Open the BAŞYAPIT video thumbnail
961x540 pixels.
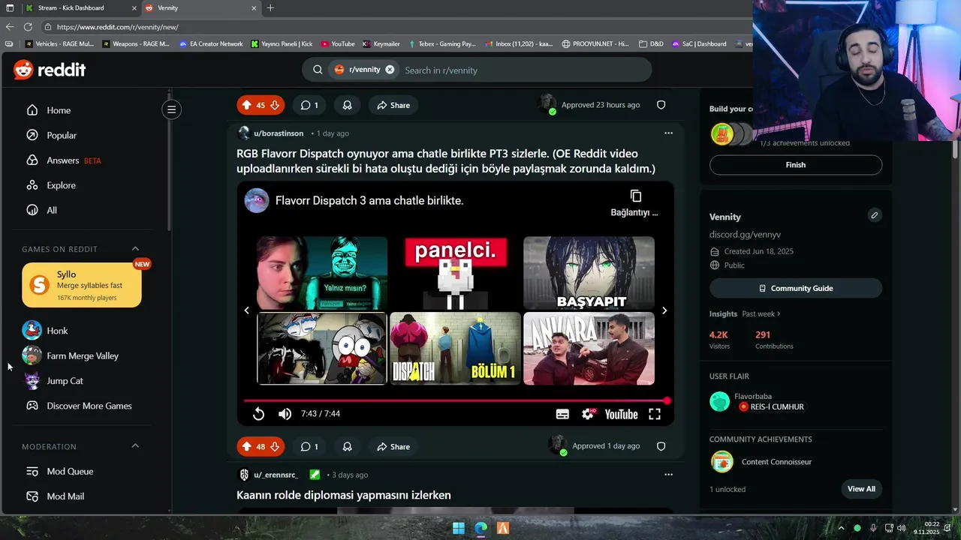click(x=589, y=273)
